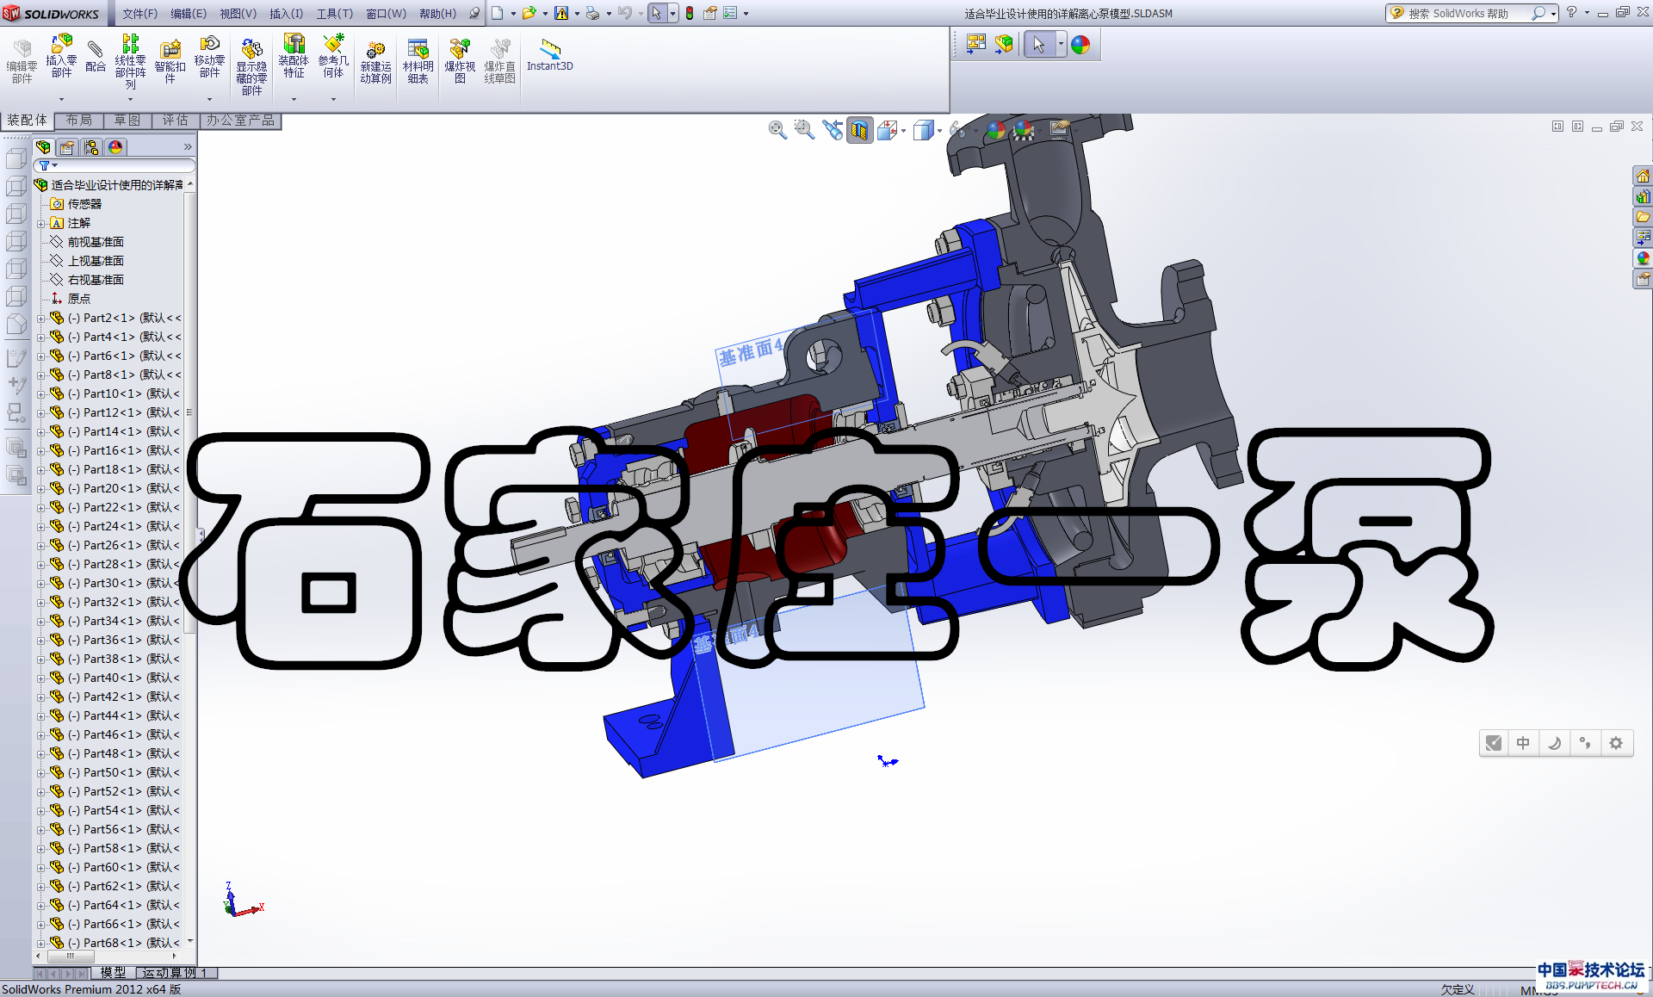Open the view orientation dropdown arrow
The height and width of the screenshot is (997, 1653).
(x=903, y=131)
